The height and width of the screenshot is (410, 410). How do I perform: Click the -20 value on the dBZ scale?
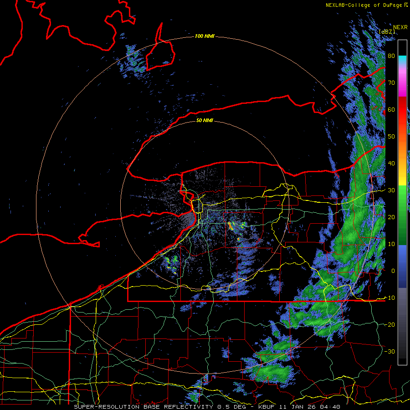click(390, 325)
